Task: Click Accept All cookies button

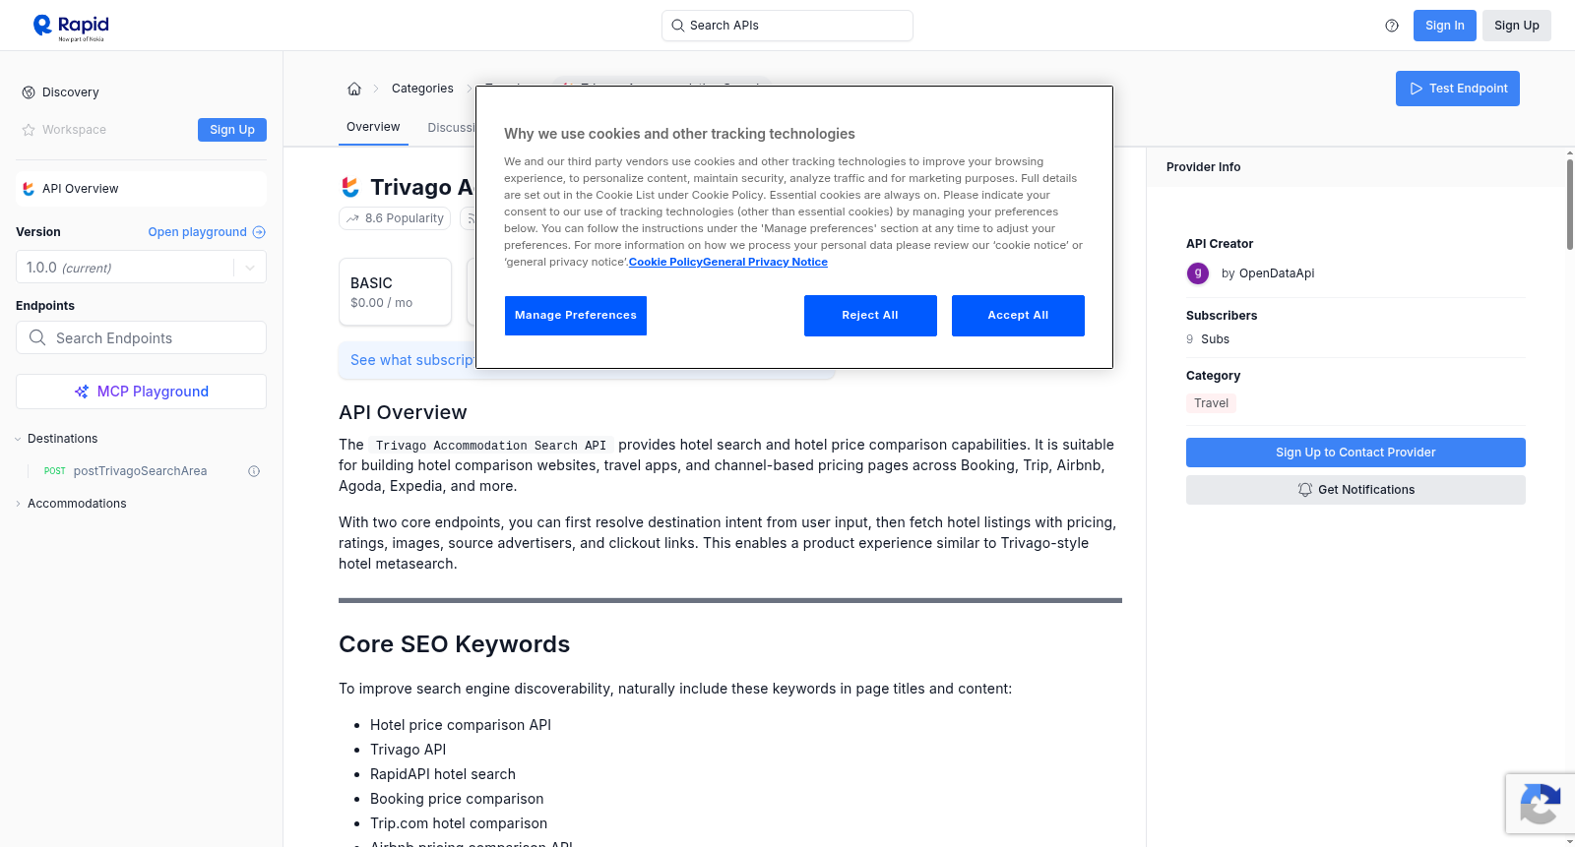Action: tap(1018, 316)
